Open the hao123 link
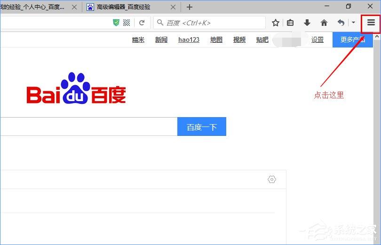 (189, 40)
